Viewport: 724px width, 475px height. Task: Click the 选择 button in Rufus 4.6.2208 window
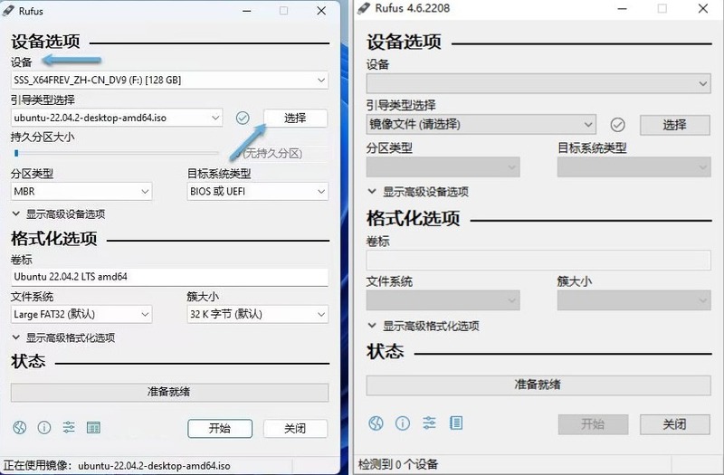click(674, 125)
